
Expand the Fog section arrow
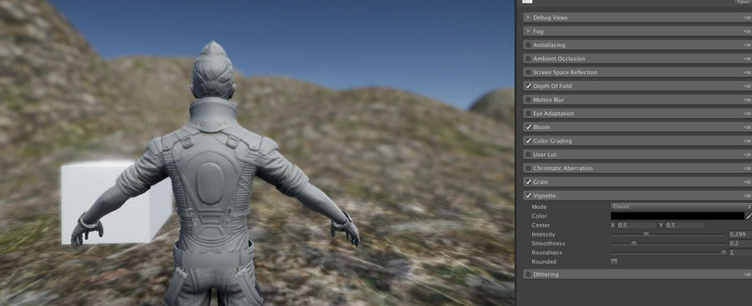[x=528, y=31]
